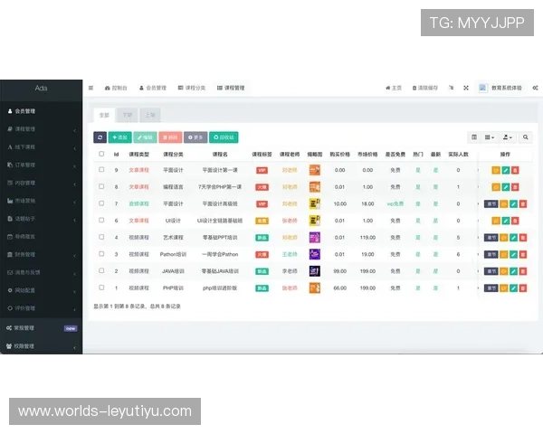Click the fullscreen icon in top bar
This screenshot has height=434, width=543.
(x=466, y=88)
